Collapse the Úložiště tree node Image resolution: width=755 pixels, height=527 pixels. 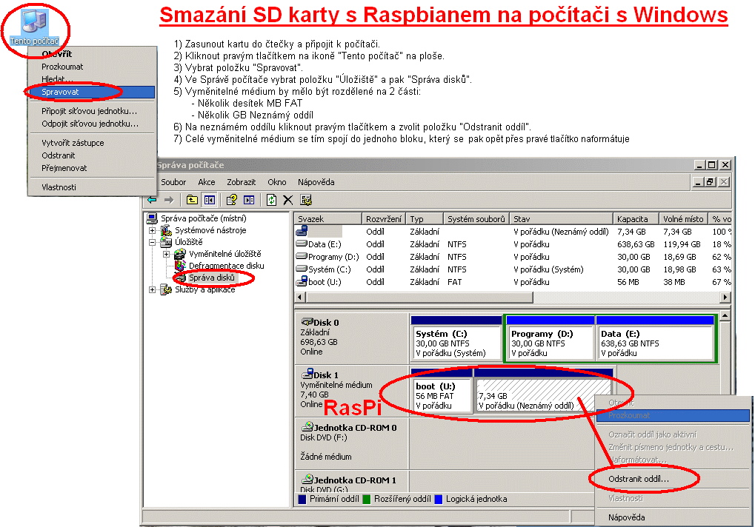152,242
